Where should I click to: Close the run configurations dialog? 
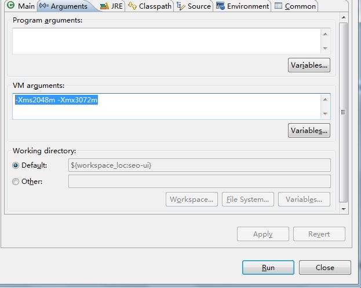click(x=325, y=268)
